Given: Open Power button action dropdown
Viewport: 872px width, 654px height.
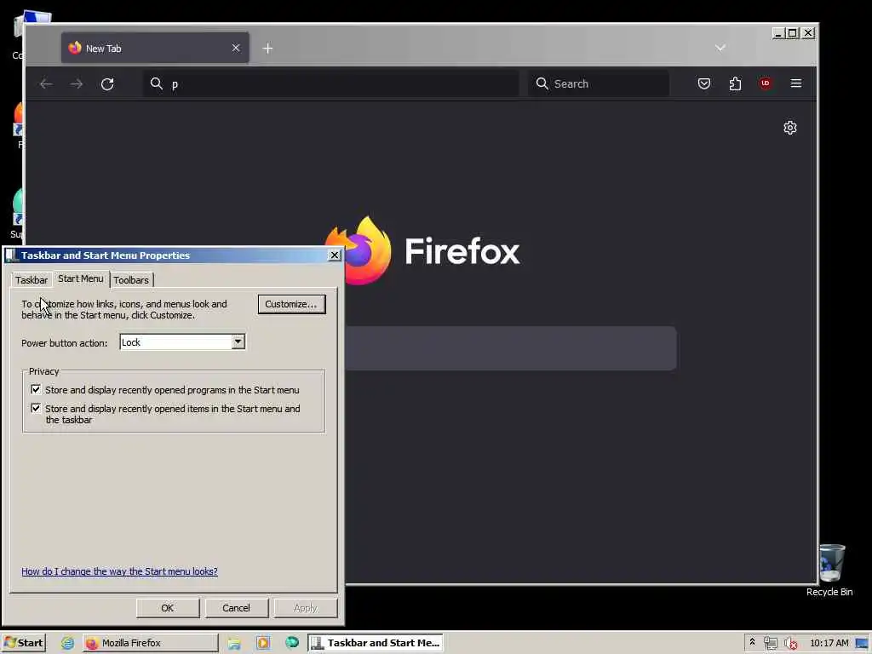Looking at the screenshot, I should 238,342.
